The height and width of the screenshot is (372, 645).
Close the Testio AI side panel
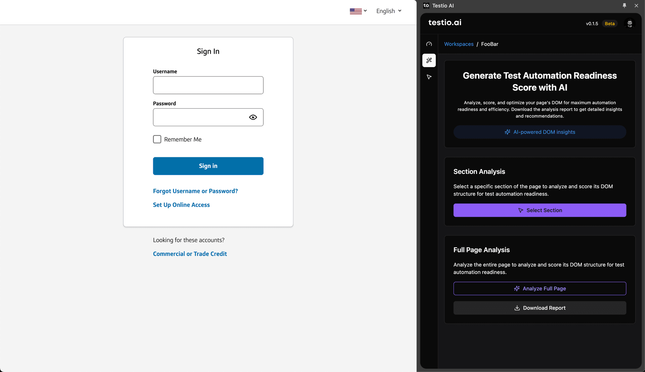click(x=636, y=5)
